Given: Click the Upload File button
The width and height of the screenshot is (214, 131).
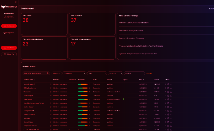Looking at the screenshot, I should pyautogui.click(x=9, y=54).
